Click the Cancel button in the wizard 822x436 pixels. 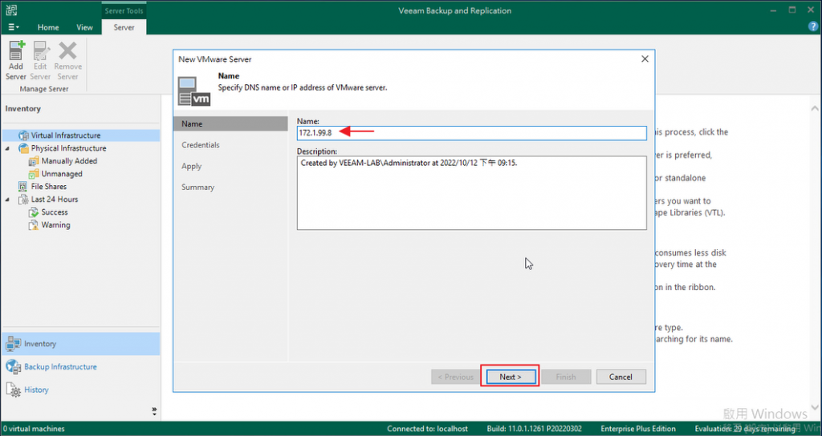[x=621, y=377]
